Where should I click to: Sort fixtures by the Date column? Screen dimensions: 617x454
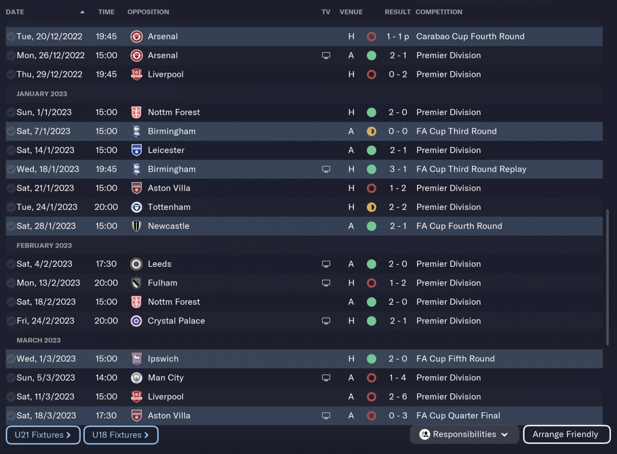(x=15, y=12)
